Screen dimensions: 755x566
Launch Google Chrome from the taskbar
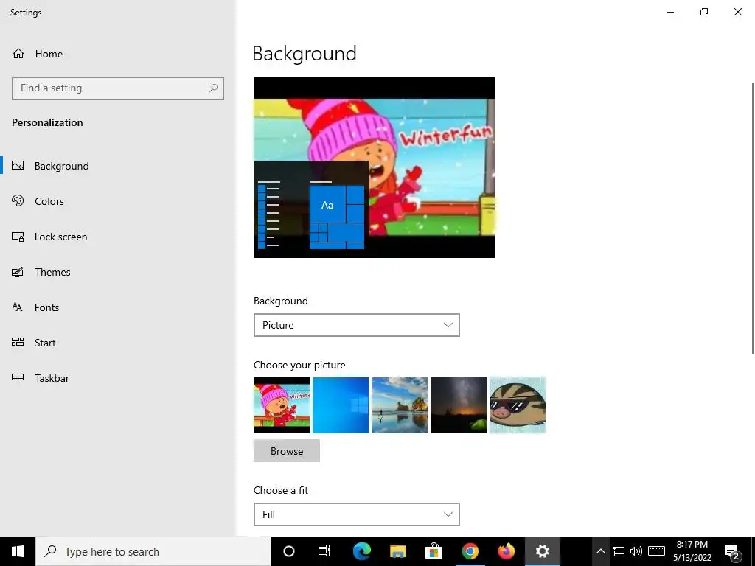[x=470, y=551]
